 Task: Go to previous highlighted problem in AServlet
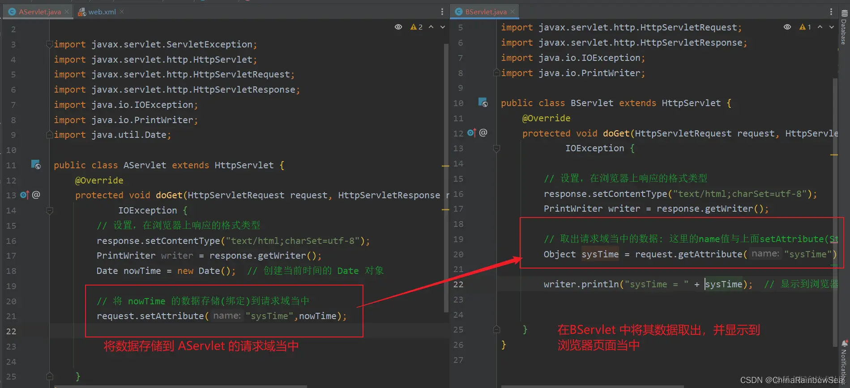pos(431,27)
